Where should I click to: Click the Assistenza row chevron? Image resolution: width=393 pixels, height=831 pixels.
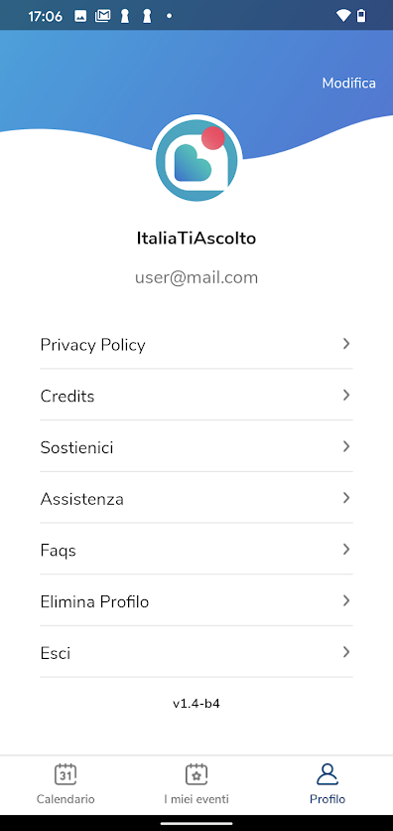click(x=346, y=498)
